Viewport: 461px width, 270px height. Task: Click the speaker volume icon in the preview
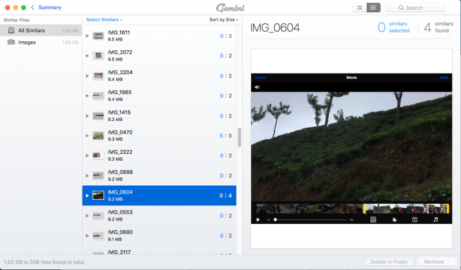pos(257,87)
